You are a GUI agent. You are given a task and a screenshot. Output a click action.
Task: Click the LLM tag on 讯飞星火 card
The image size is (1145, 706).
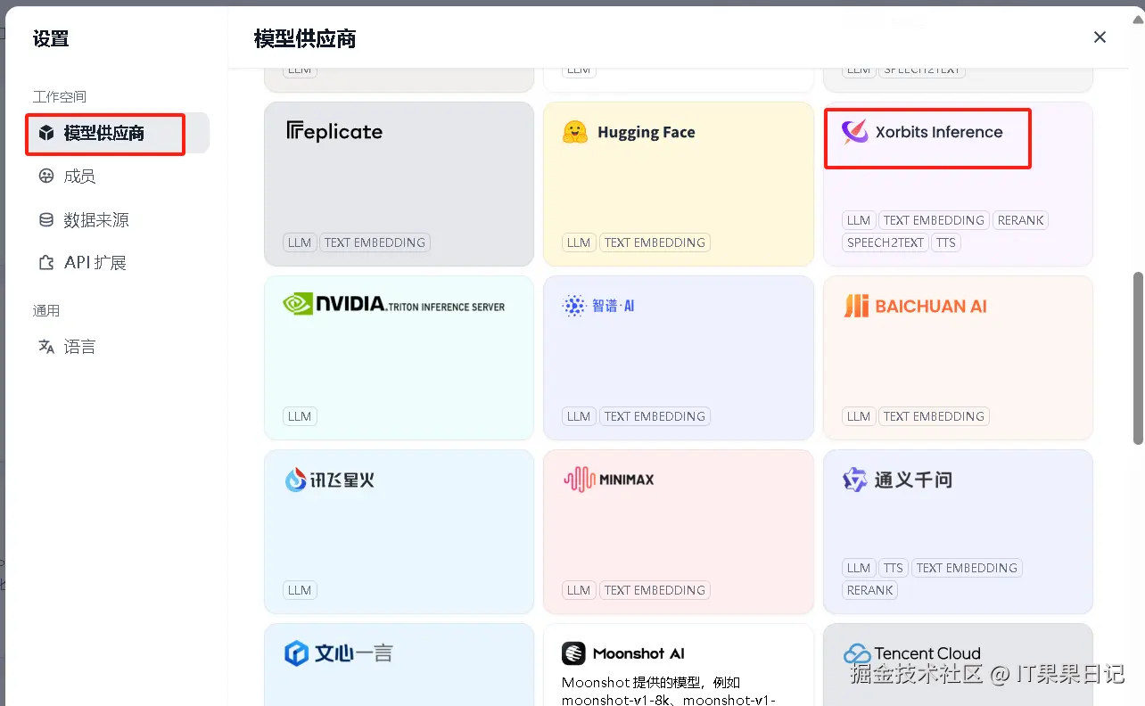pos(300,590)
